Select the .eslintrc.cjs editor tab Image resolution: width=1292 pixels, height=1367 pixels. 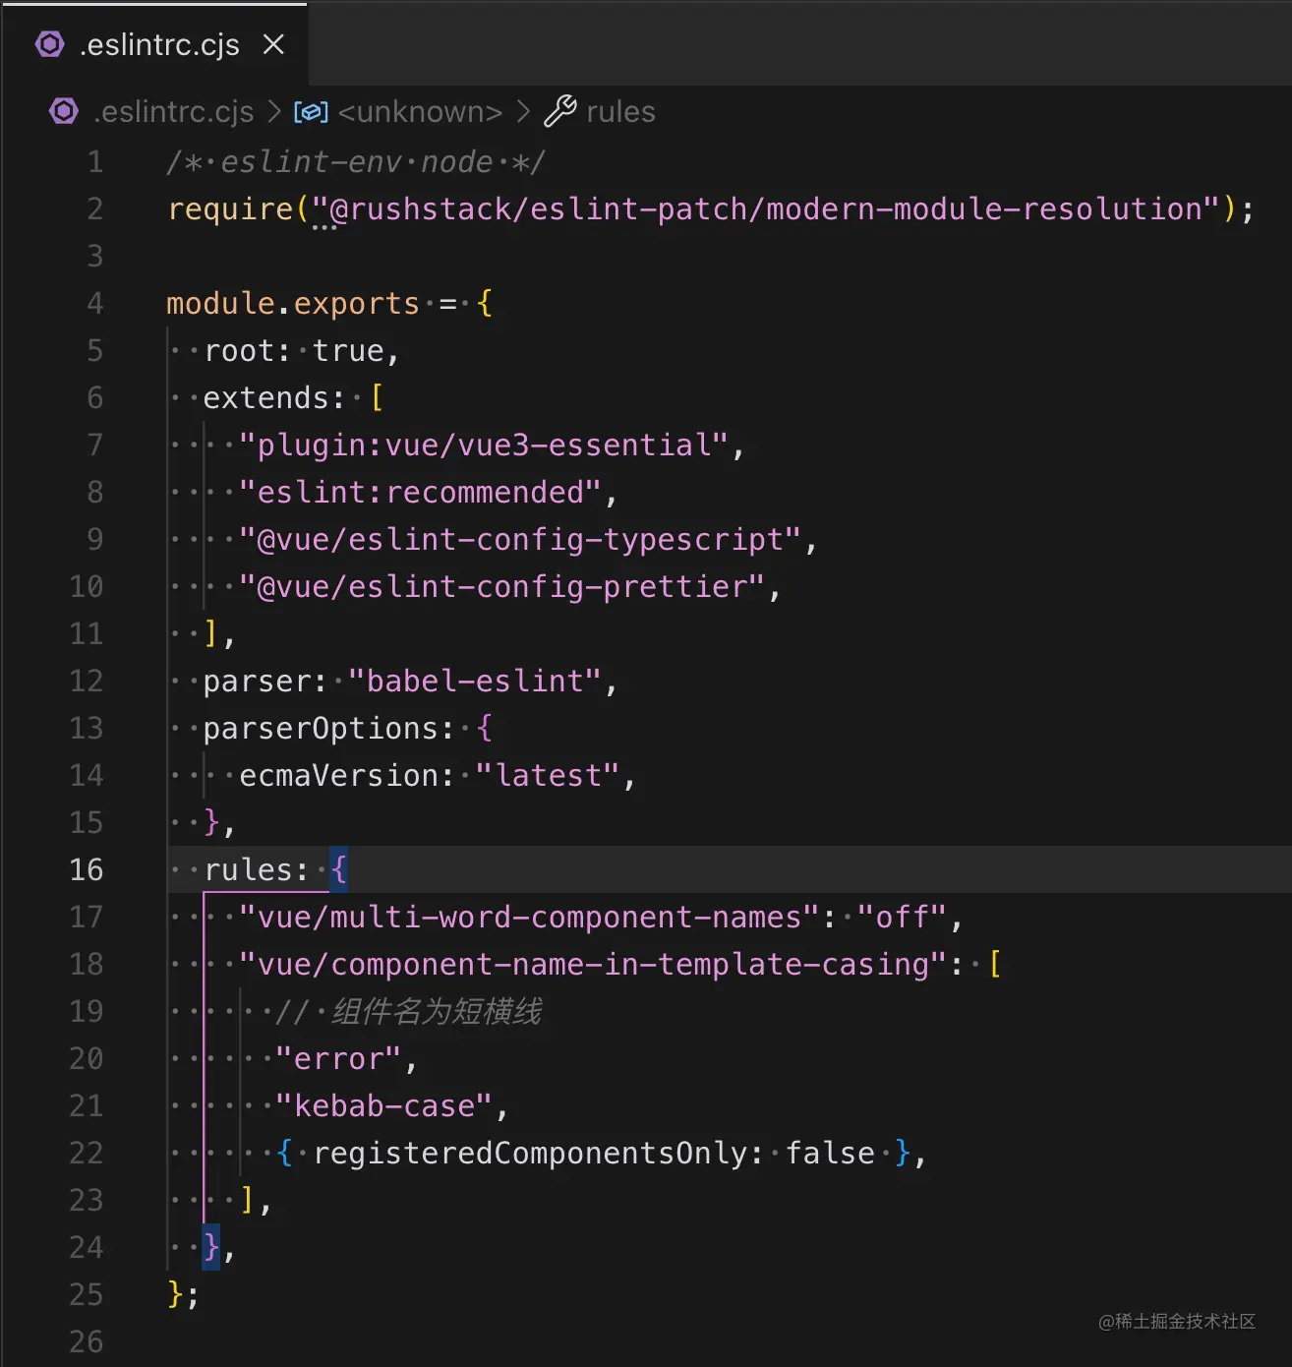click(159, 45)
